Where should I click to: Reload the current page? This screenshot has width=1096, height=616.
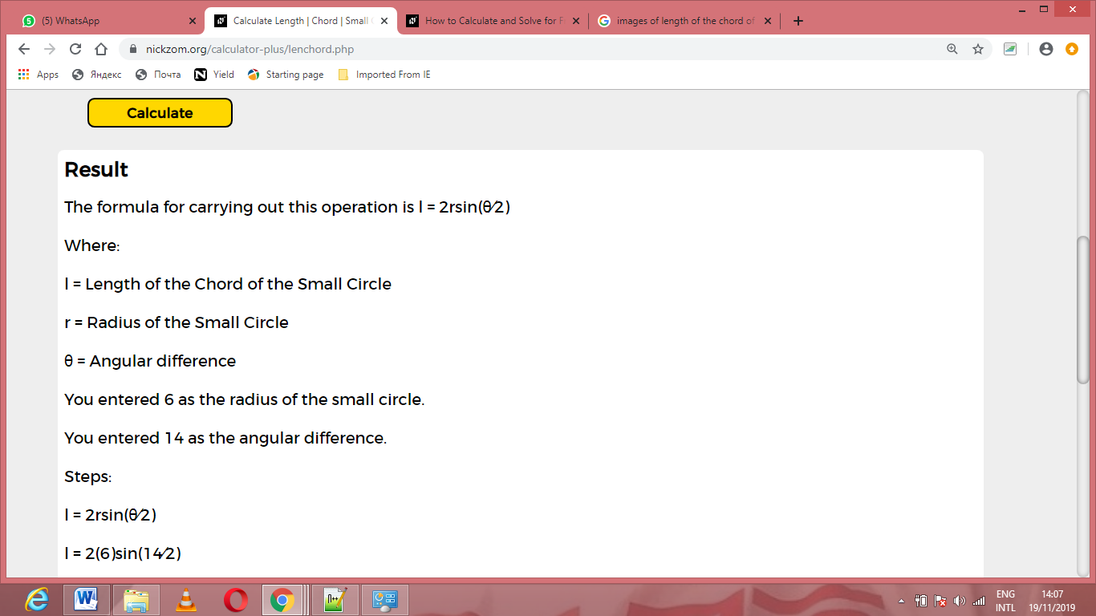pos(75,49)
